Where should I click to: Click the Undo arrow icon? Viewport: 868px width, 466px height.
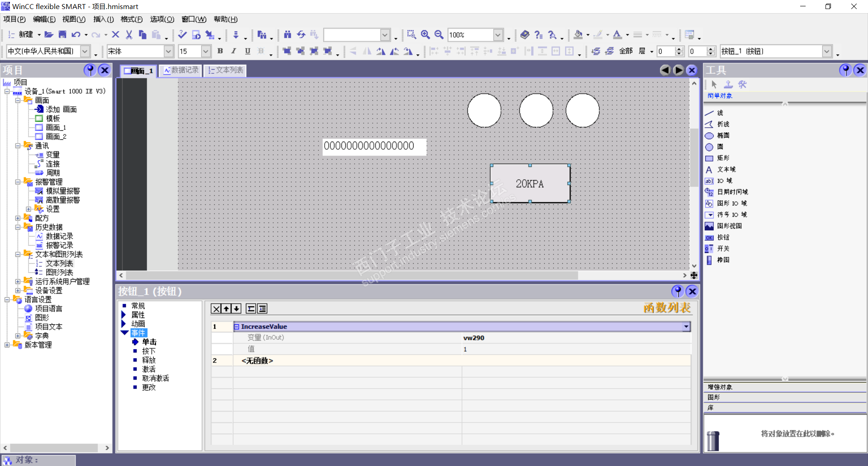coord(76,34)
